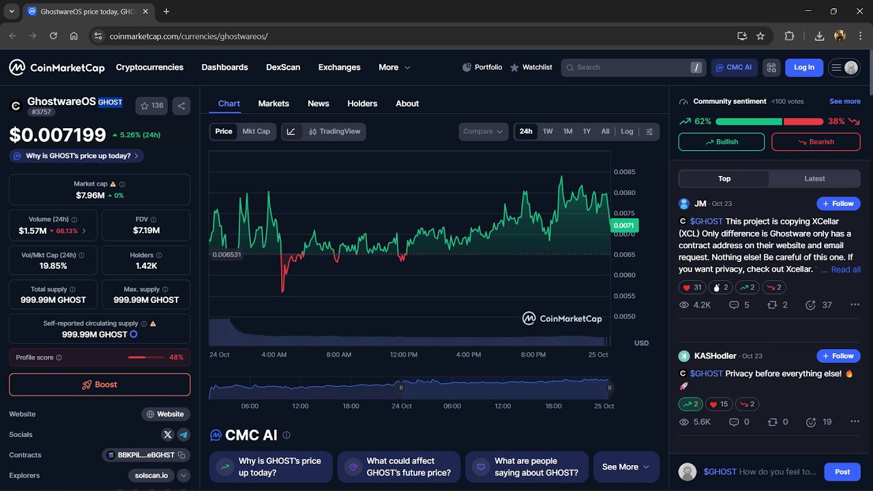The width and height of the screenshot is (873, 491).
Task: Click the Search input field
Action: pos(634,68)
